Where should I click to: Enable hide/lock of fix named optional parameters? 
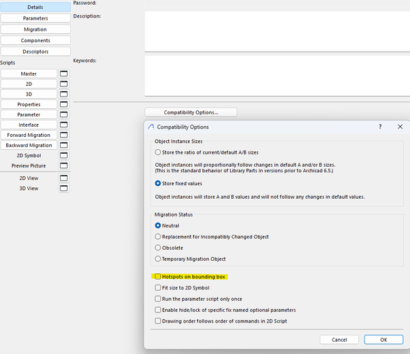coord(225,310)
